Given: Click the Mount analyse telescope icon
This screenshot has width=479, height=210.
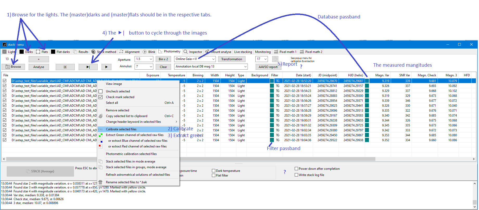Looking at the screenshot, I should point(207,52).
